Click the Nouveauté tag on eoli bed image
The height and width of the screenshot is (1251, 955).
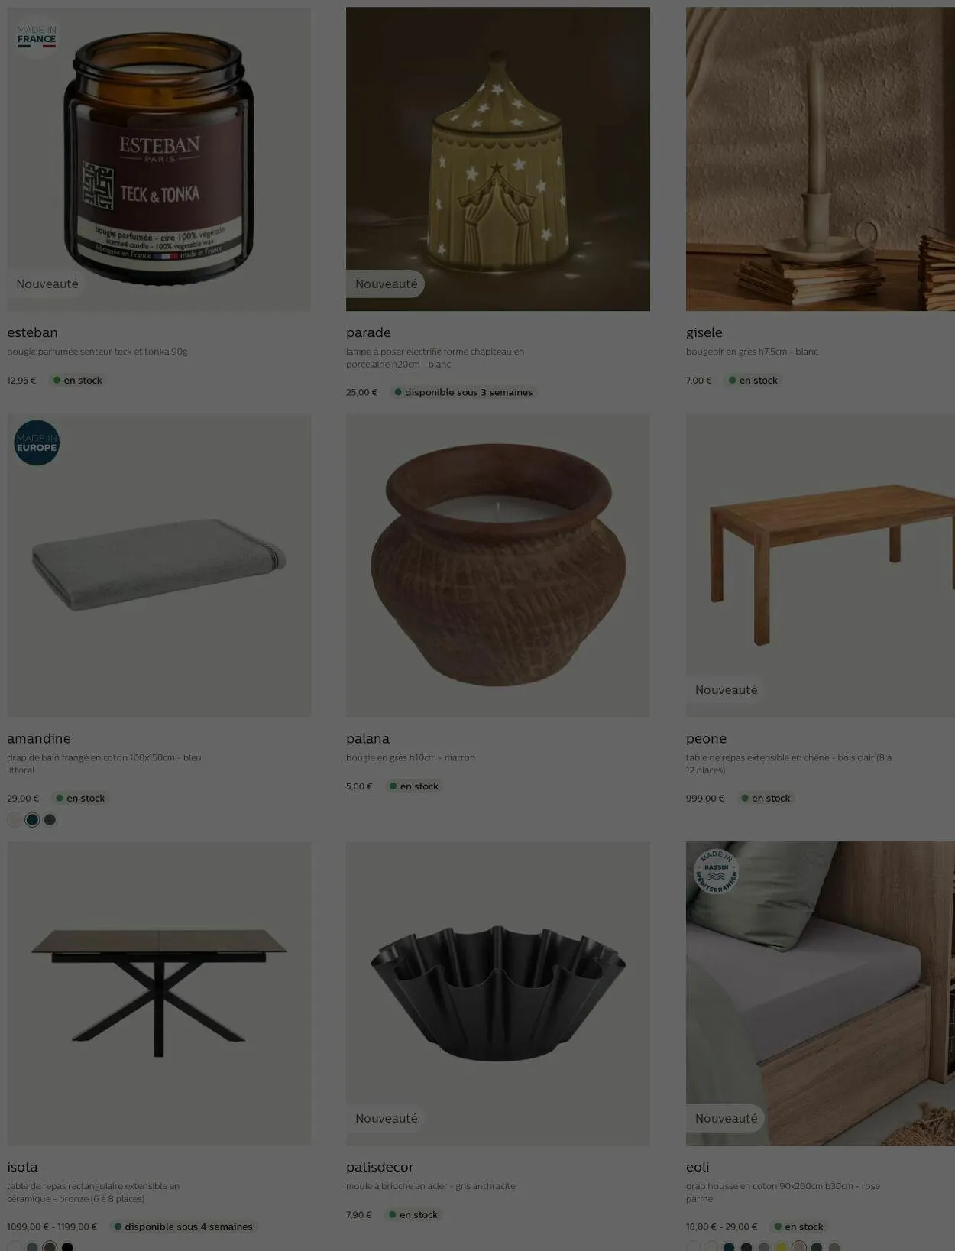click(x=726, y=1118)
